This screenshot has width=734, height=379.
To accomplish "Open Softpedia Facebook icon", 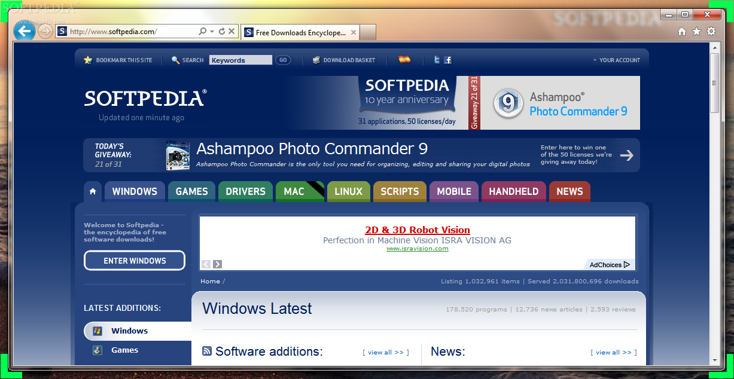I will click(447, 60).
